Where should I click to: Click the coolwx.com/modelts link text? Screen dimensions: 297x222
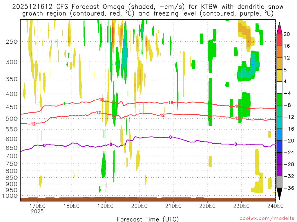[x=267, y=219]
